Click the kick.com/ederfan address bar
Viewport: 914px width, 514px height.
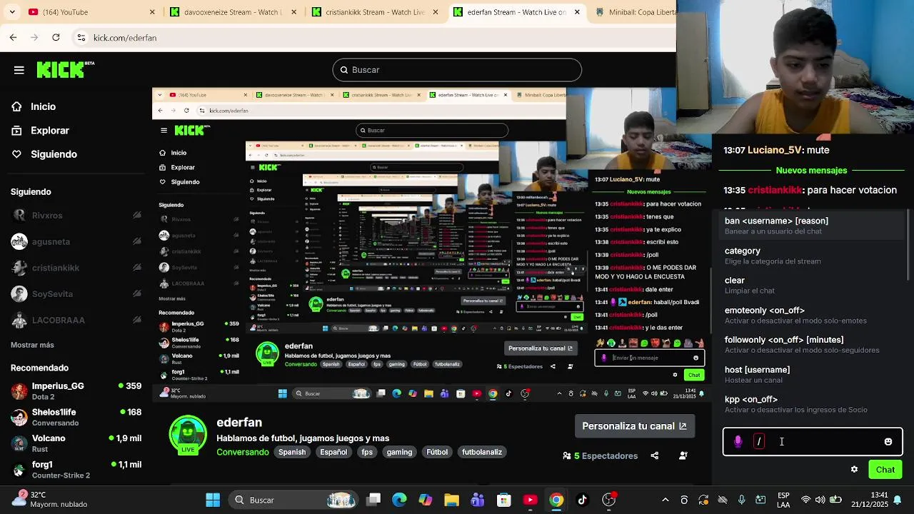click(371, 38)
